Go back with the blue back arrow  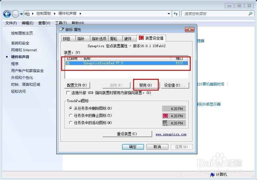pyautogui.click(x=7, y=14)
